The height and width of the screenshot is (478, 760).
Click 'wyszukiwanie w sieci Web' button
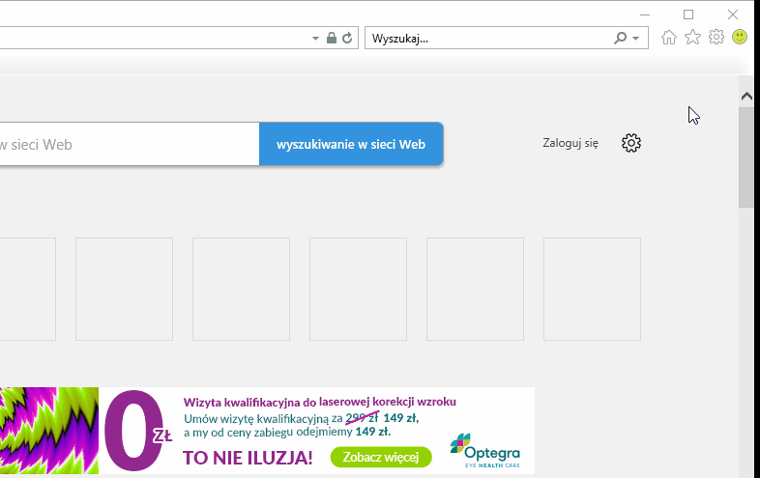tap(351, 144)
